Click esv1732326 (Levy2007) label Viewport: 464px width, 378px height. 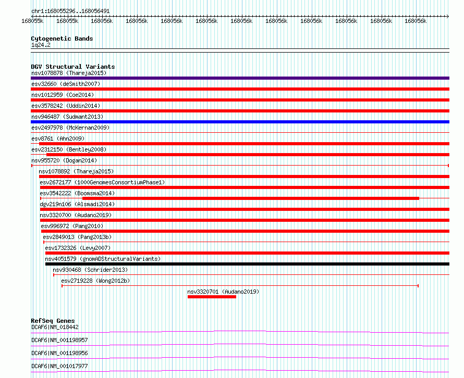pyautogui.click(x=78, y=248)
